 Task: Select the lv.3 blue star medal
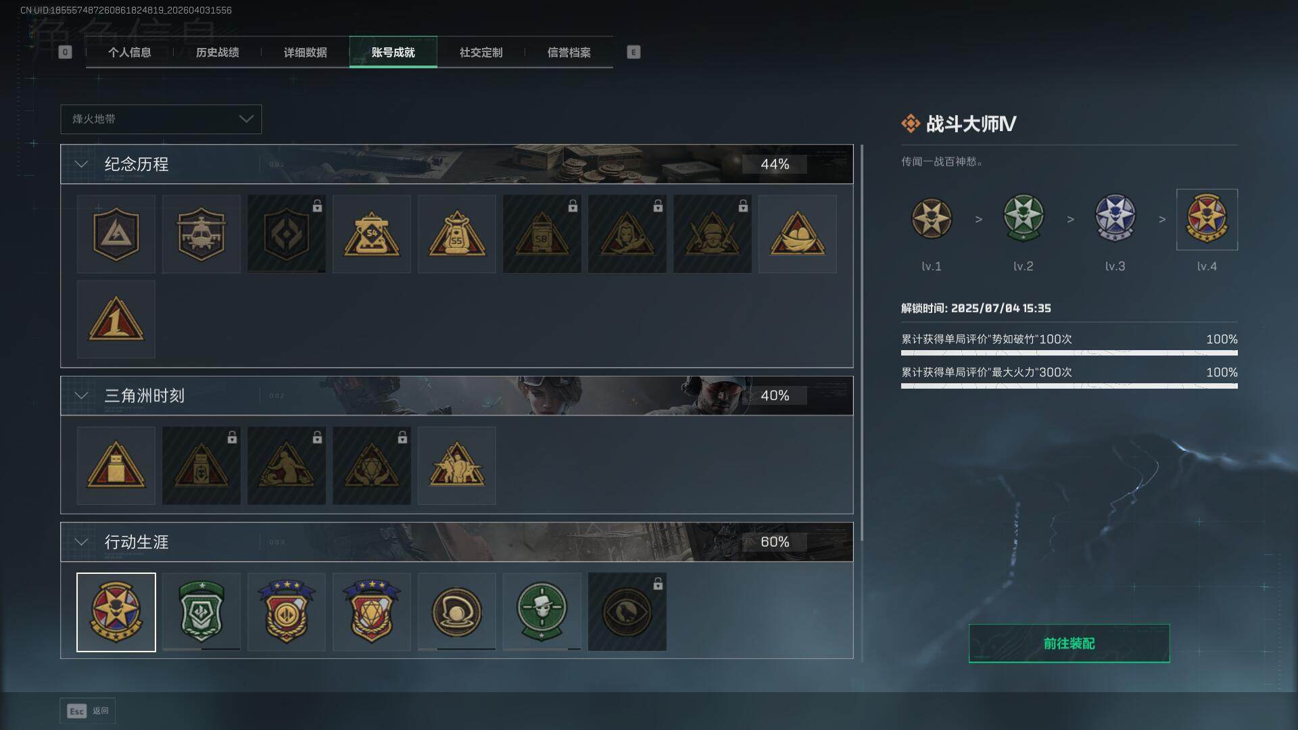(1115, 219)
